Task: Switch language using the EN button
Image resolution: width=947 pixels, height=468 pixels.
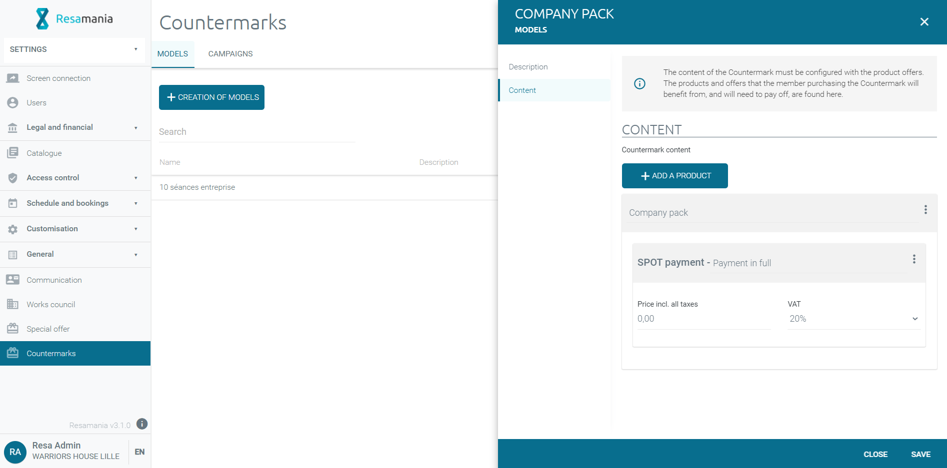Action: (139, 452)
